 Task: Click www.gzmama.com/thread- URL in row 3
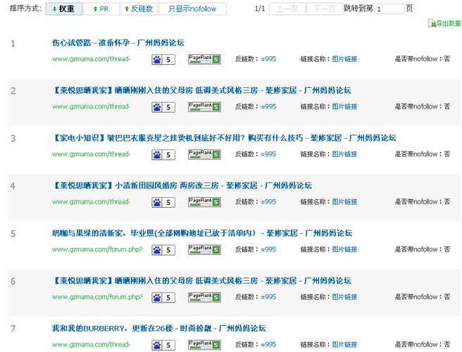coord(91,154)
